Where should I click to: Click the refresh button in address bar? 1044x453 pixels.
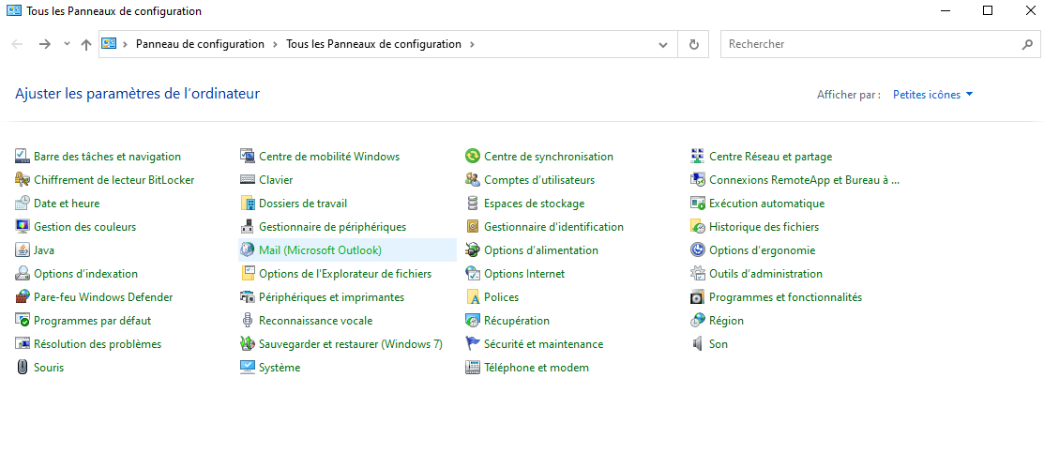click(693, 44)
